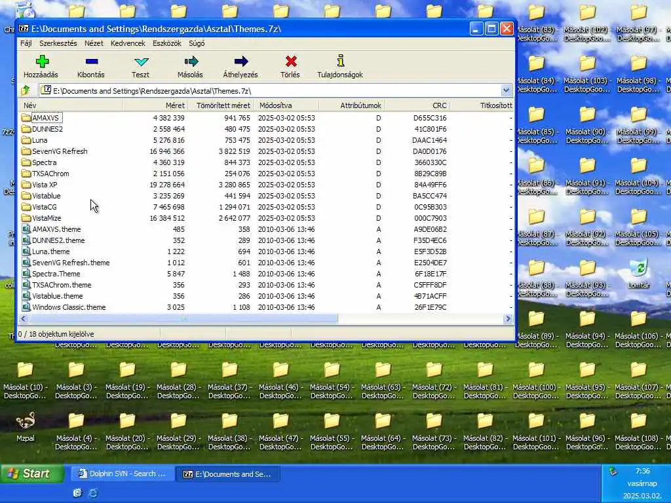Screen dimensions: 671x503
Task: Click Másolat (47) desktop folder
Action: click(x=280, y=432)
